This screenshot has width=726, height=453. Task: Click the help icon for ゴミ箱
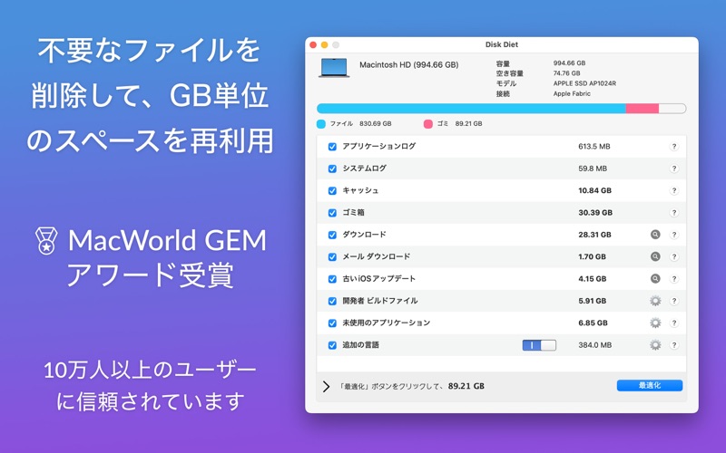[x=674, y=213]
